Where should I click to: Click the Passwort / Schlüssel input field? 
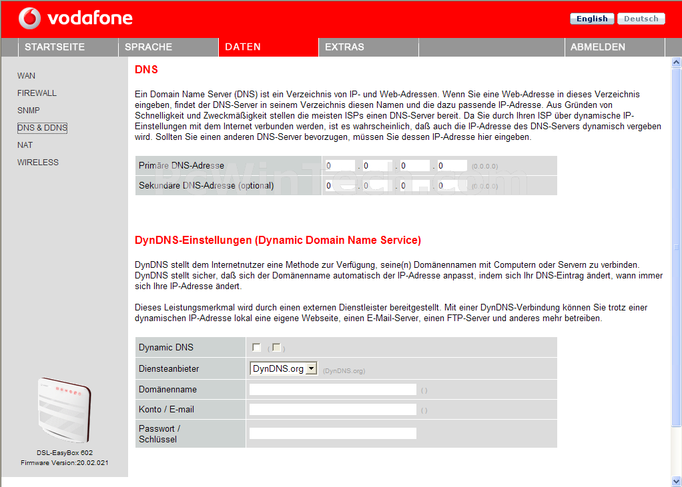coord(333,433)
